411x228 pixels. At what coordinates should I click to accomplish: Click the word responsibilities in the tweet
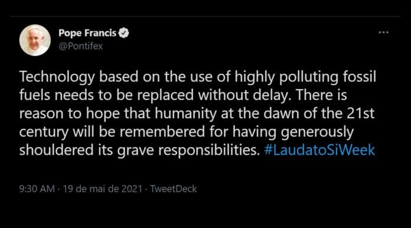tap(209, 151)
